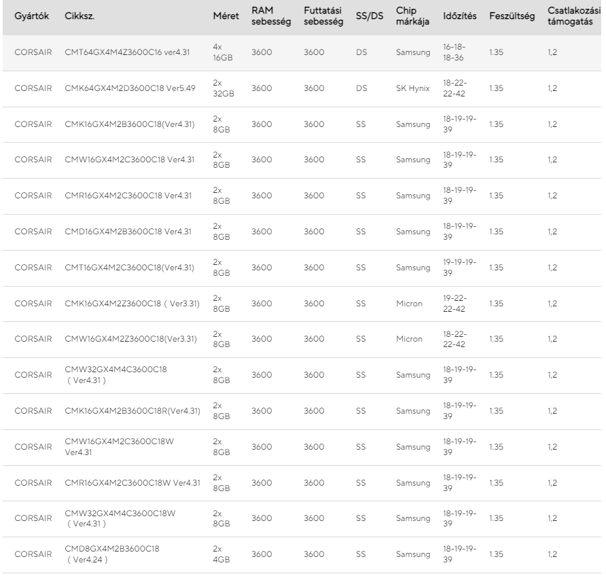Click socket support 1,2 in CMT64GX4M4Z3600C16 row
Viewport: 606px width, 576px height.
pyautogui.click(x=552, y=52)
